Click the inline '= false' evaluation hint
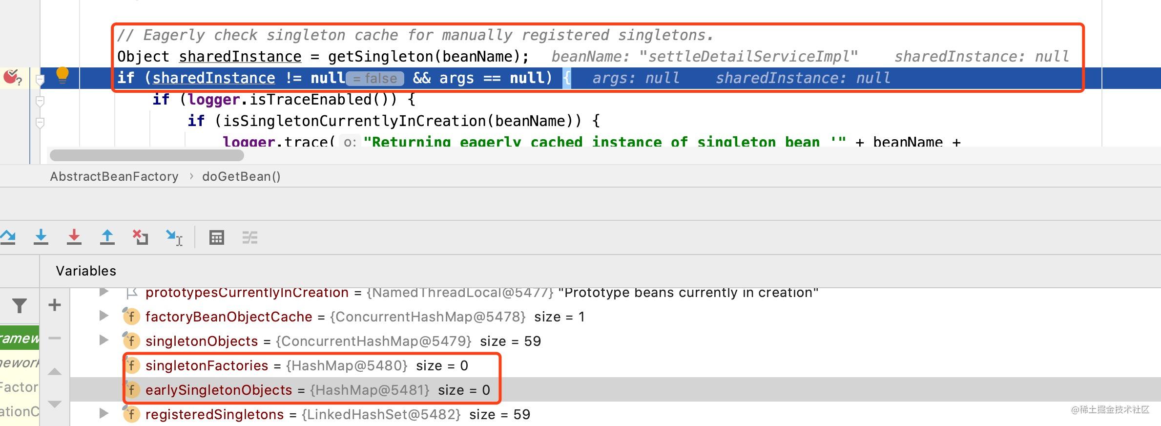The image size is (1161, 426). (x=375, y=79)
